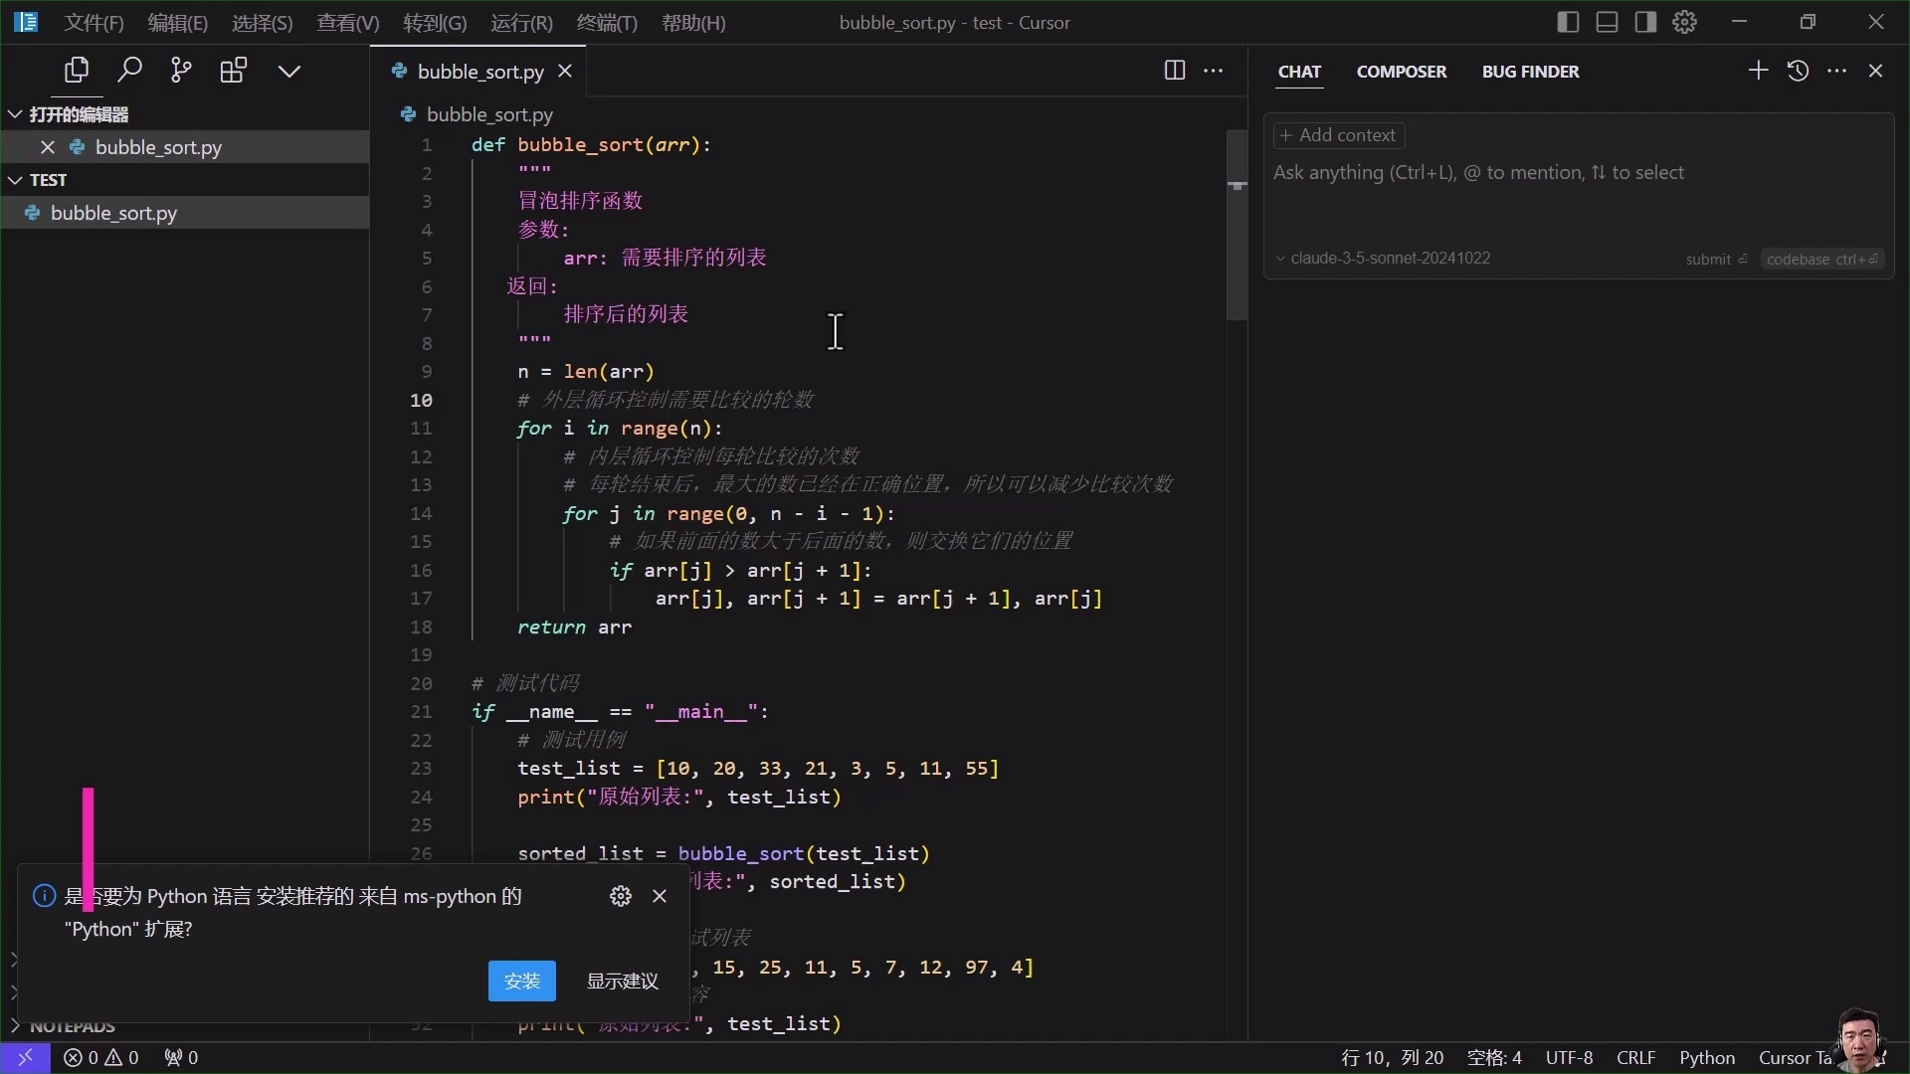The image size is (1910, 1074).
Task: Open a remote window via the bottom-left icon
Action: (27, 1057)
